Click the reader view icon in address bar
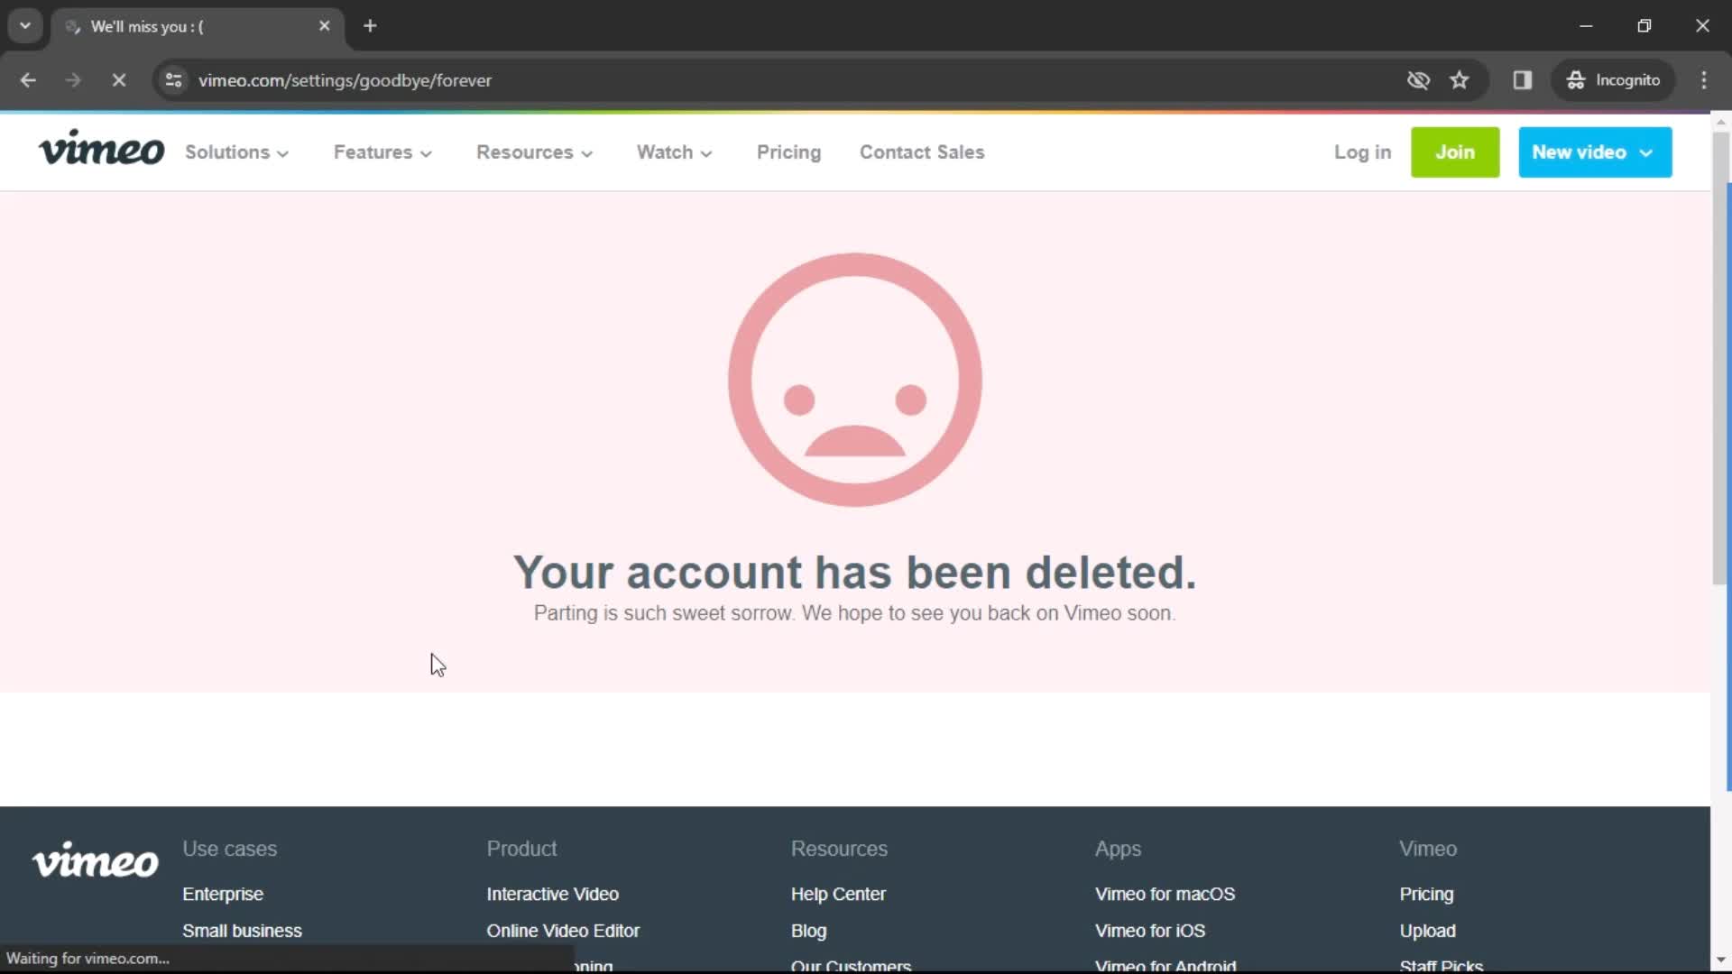1732x974 pixels. [1523, 79]
